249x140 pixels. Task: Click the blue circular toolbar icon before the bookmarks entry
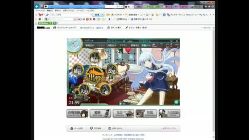click(x=164, y=15)
